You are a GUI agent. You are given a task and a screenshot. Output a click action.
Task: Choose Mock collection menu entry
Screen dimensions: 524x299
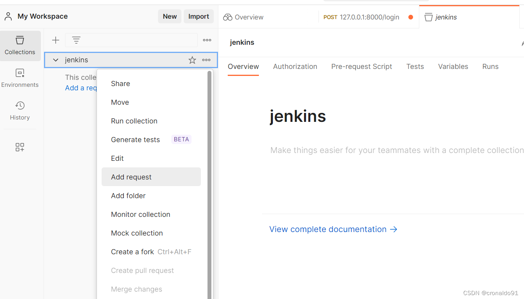pyautogui.click(x=151, y=233)
